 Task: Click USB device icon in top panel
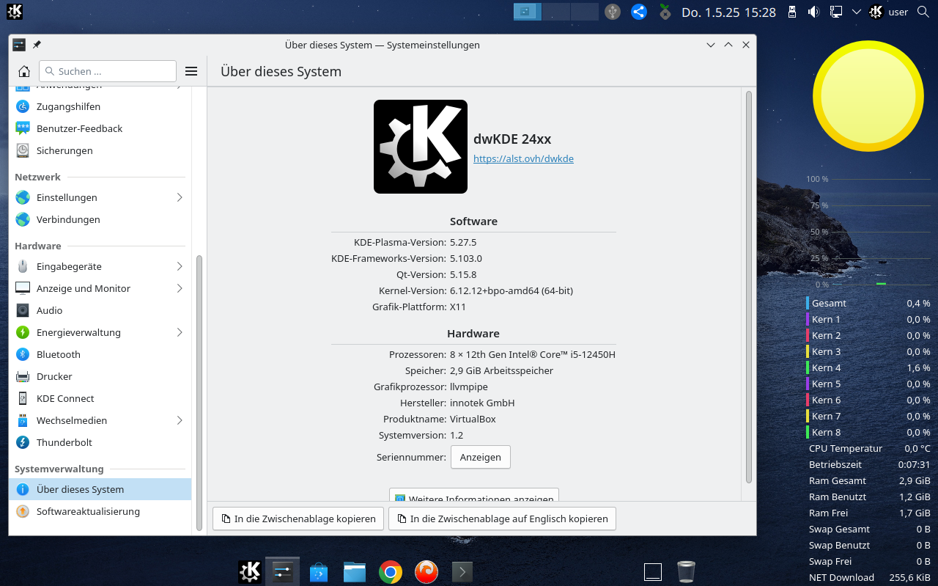[613, 12]
